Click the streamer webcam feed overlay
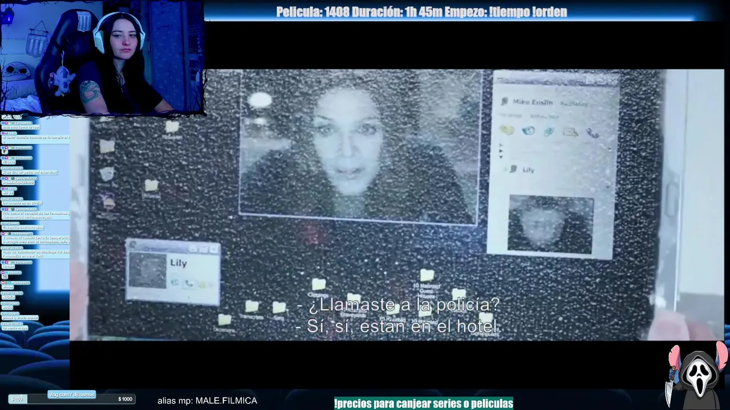 pos(102,56)
